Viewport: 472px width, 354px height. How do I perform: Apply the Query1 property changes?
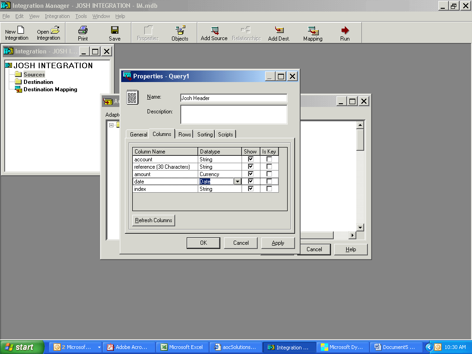(278, 242)
